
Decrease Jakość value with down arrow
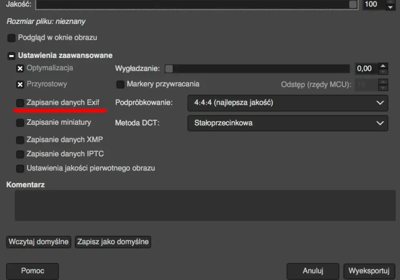[x=390, y=7]
